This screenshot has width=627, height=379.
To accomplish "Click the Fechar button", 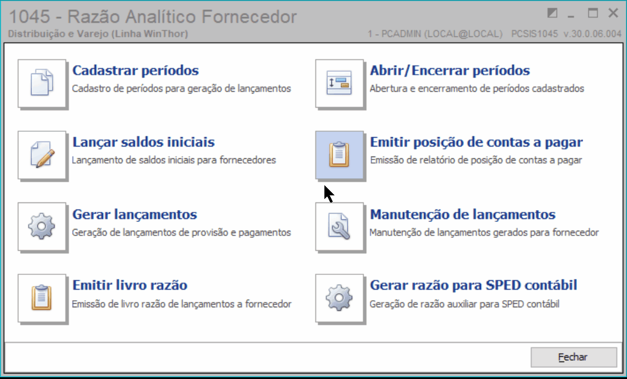I will tap(573, 357).
